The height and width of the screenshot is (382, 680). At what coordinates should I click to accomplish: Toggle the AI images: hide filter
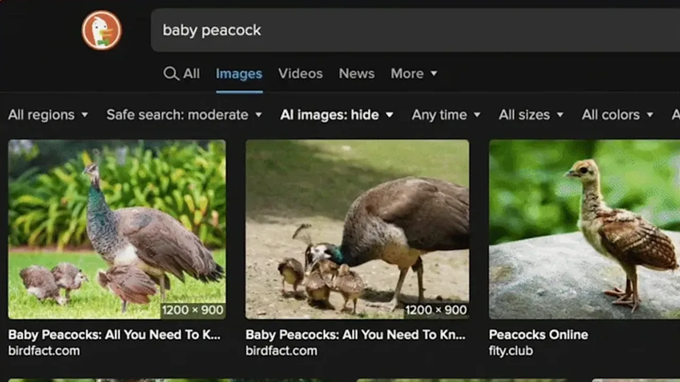337,115
